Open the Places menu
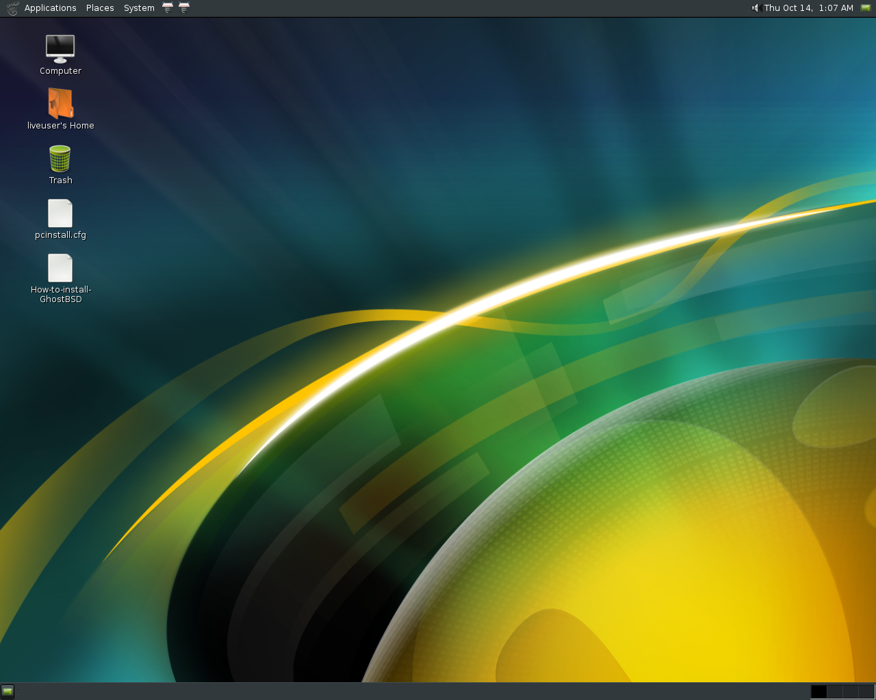This screenshot has height=700, width=876. pos(100,8)
